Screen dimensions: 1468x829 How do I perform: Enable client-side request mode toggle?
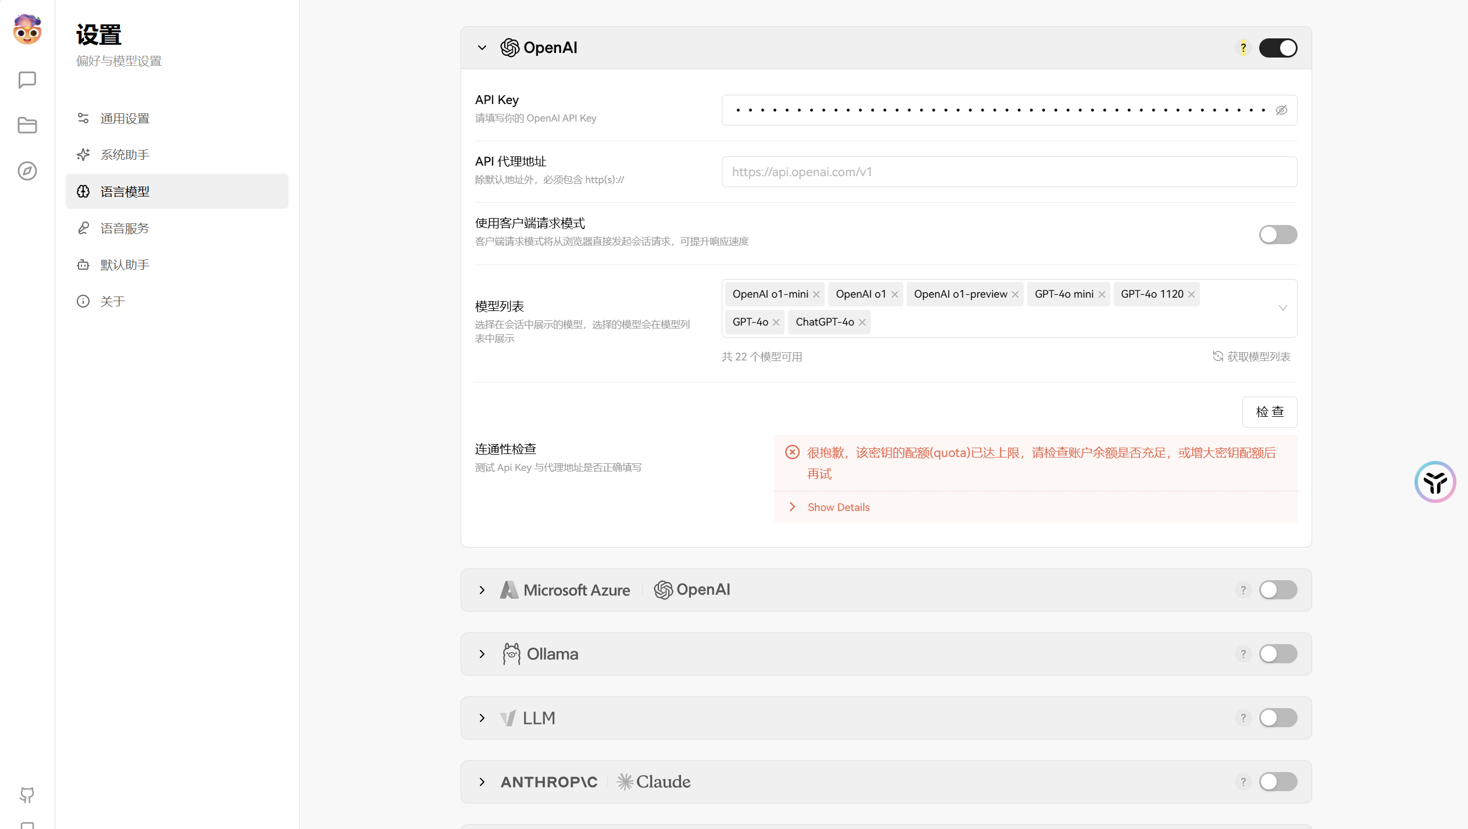pos(1278,234)
